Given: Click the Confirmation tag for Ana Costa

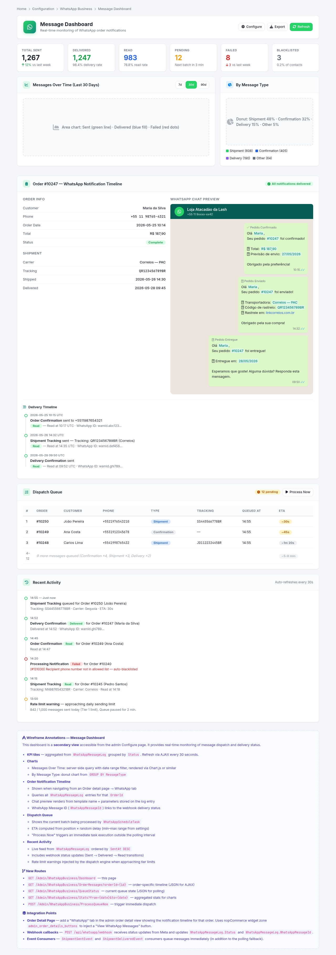Looking at the screenshot, I should click(x=163, y=532).
